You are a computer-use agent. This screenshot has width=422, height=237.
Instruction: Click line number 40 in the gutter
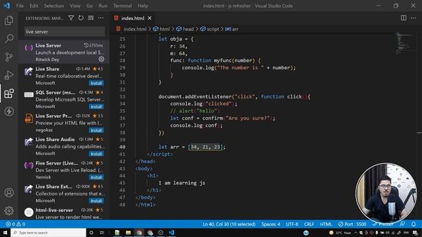point(122,147)
